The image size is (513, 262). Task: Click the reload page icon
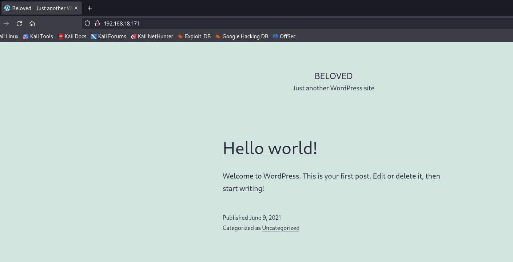point(19,24)
